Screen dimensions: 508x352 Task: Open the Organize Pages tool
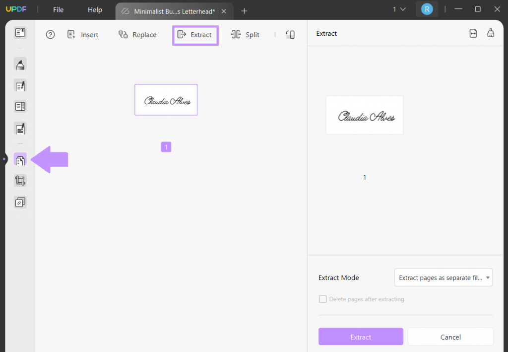20,160
